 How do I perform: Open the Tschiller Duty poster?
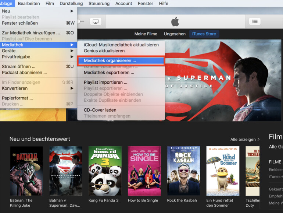tap(252, 171)
